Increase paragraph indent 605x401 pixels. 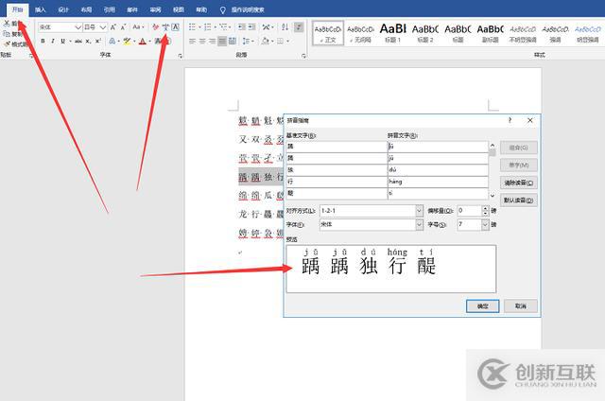tap(252, 27)
